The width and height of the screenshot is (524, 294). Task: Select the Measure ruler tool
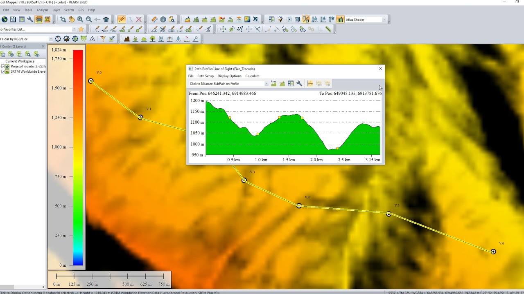pos(154,19)
